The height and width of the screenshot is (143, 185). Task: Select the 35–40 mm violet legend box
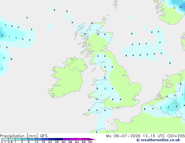(x=72, y=139)
